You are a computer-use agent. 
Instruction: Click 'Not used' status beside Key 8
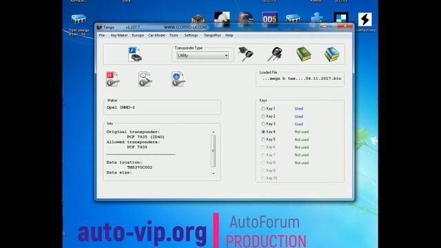click(302, 163)
